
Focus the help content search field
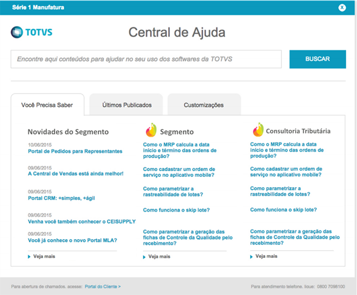click(146, 59)
